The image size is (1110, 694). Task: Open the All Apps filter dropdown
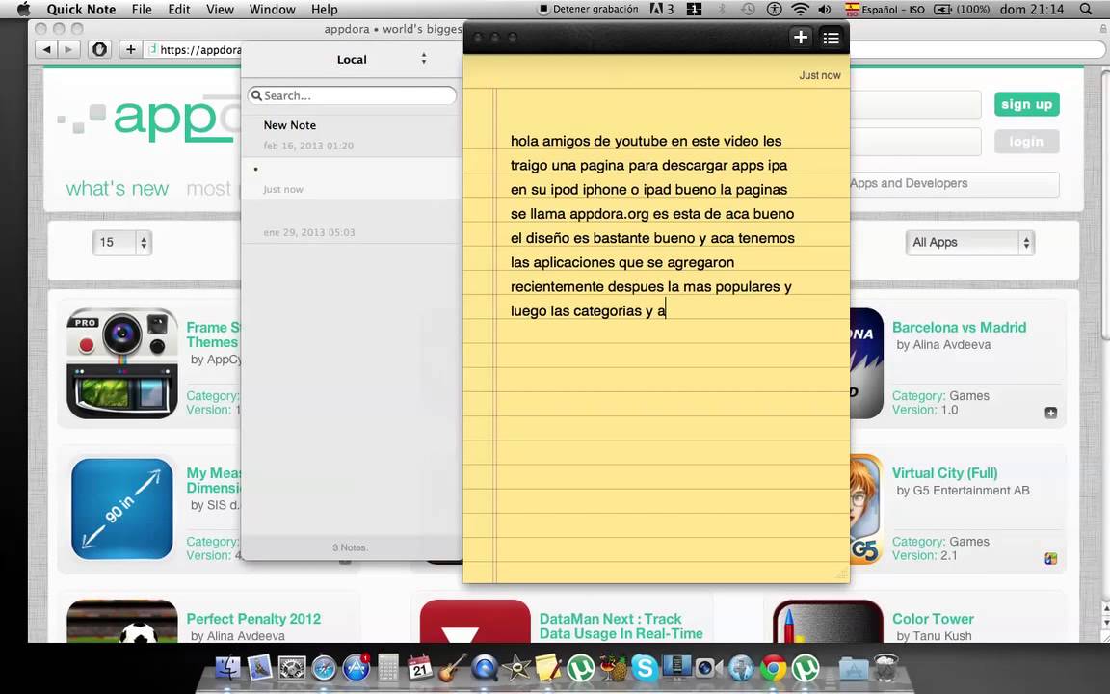pyautogui.click(x=970, y=242)
